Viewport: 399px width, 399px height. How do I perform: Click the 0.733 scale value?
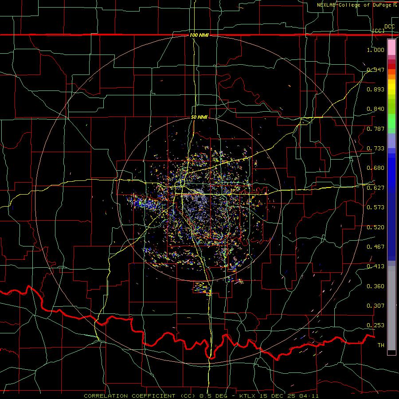coord(376,149)
